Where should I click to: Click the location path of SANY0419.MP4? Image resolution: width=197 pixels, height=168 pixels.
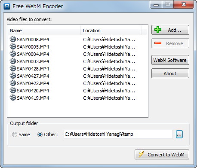(x=109, y=98)
